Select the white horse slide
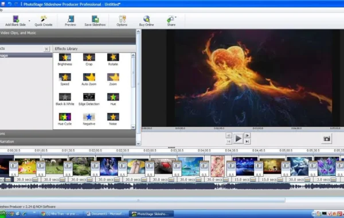This screenshot has height=218, width=344. 54,166
